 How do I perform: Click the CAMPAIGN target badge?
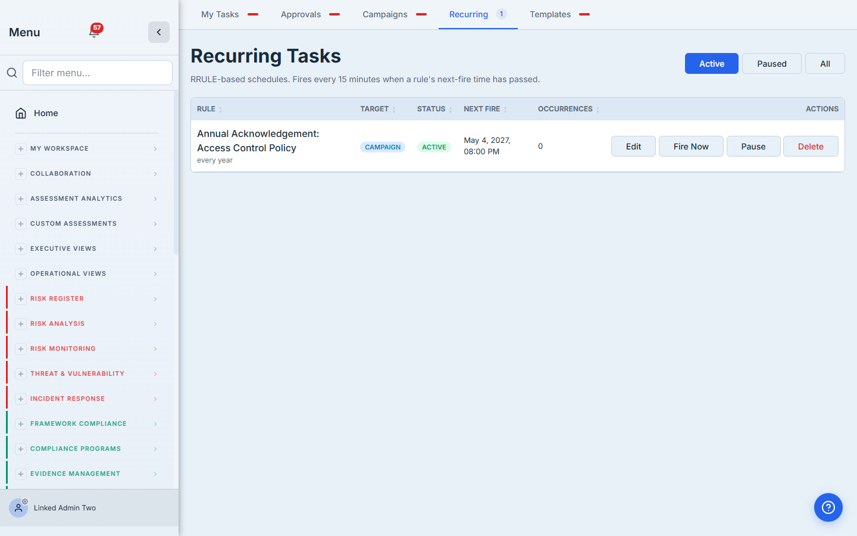coord(383,147)
